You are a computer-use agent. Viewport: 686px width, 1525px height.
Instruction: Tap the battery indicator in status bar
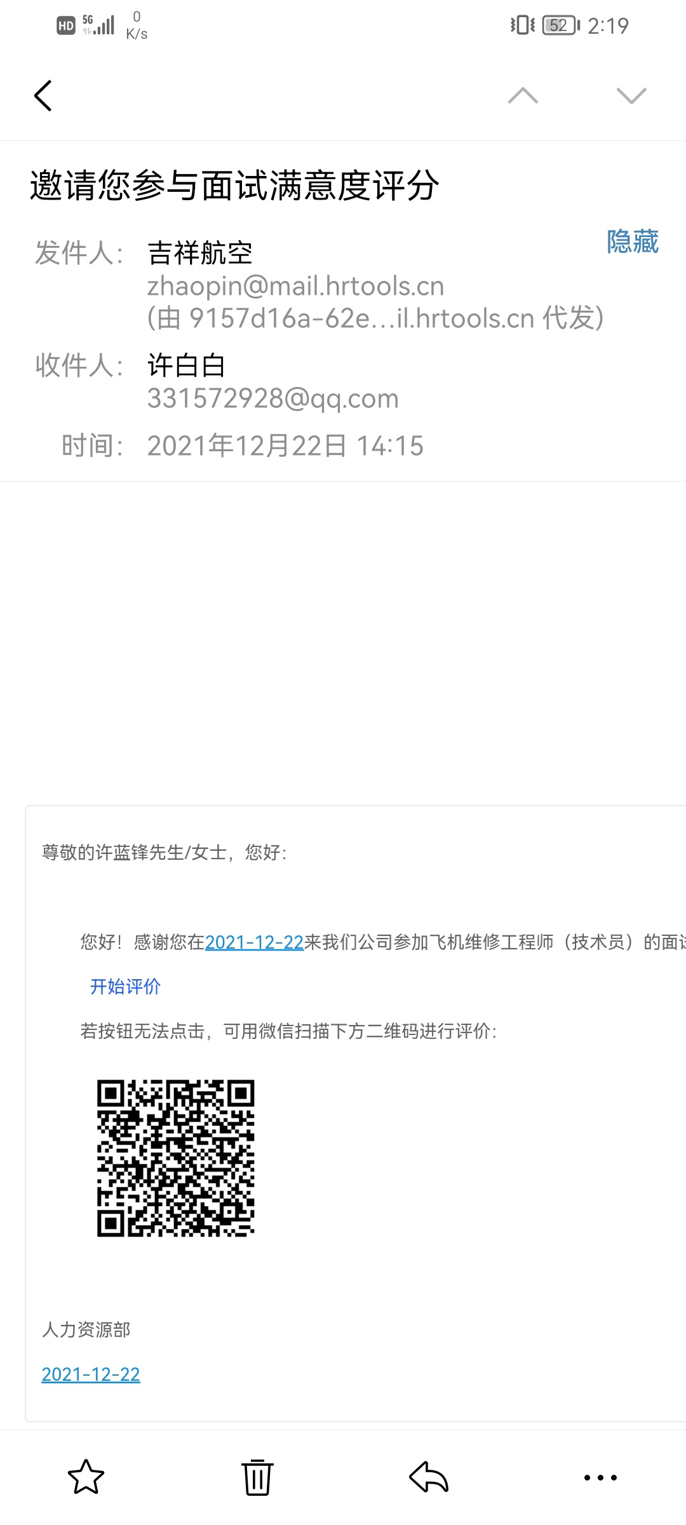click(561, 25)
